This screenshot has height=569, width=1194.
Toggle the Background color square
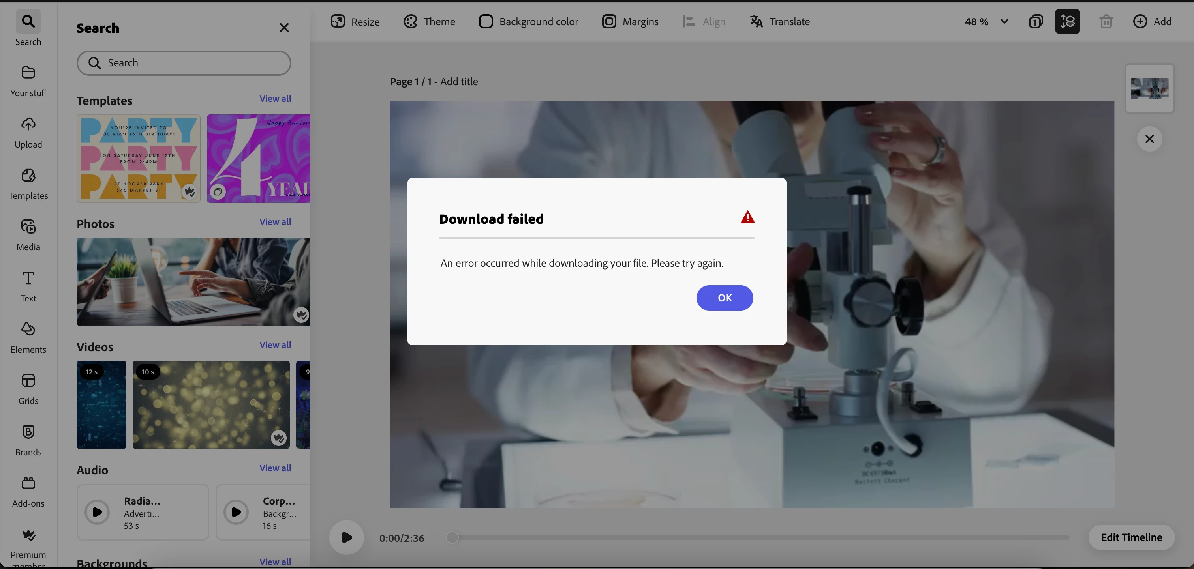[486, 21]
